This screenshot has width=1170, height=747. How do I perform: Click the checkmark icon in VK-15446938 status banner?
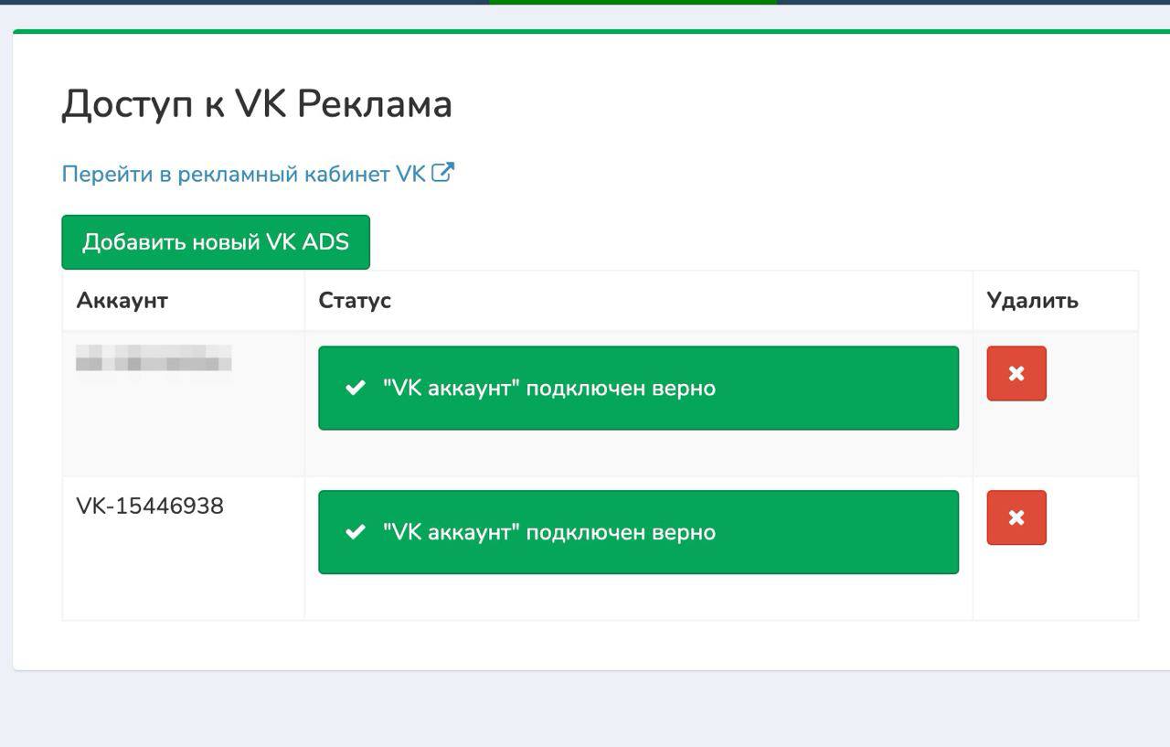(x=356, y=532)
